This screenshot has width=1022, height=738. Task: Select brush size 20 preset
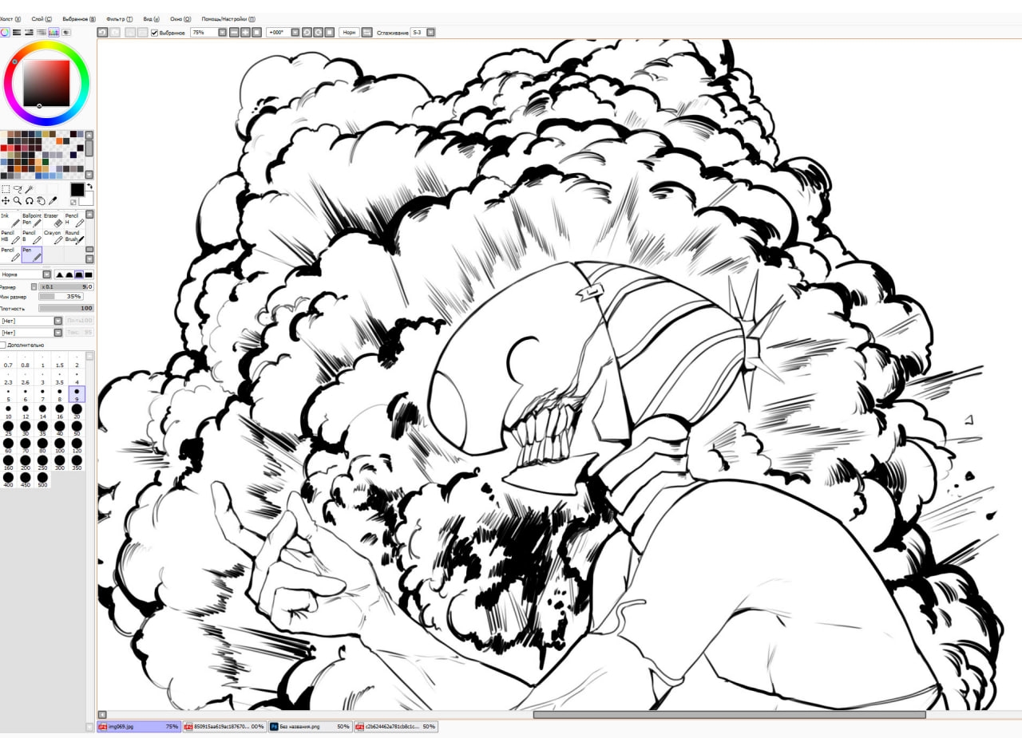pyautogui.click(x=77, y=410)
